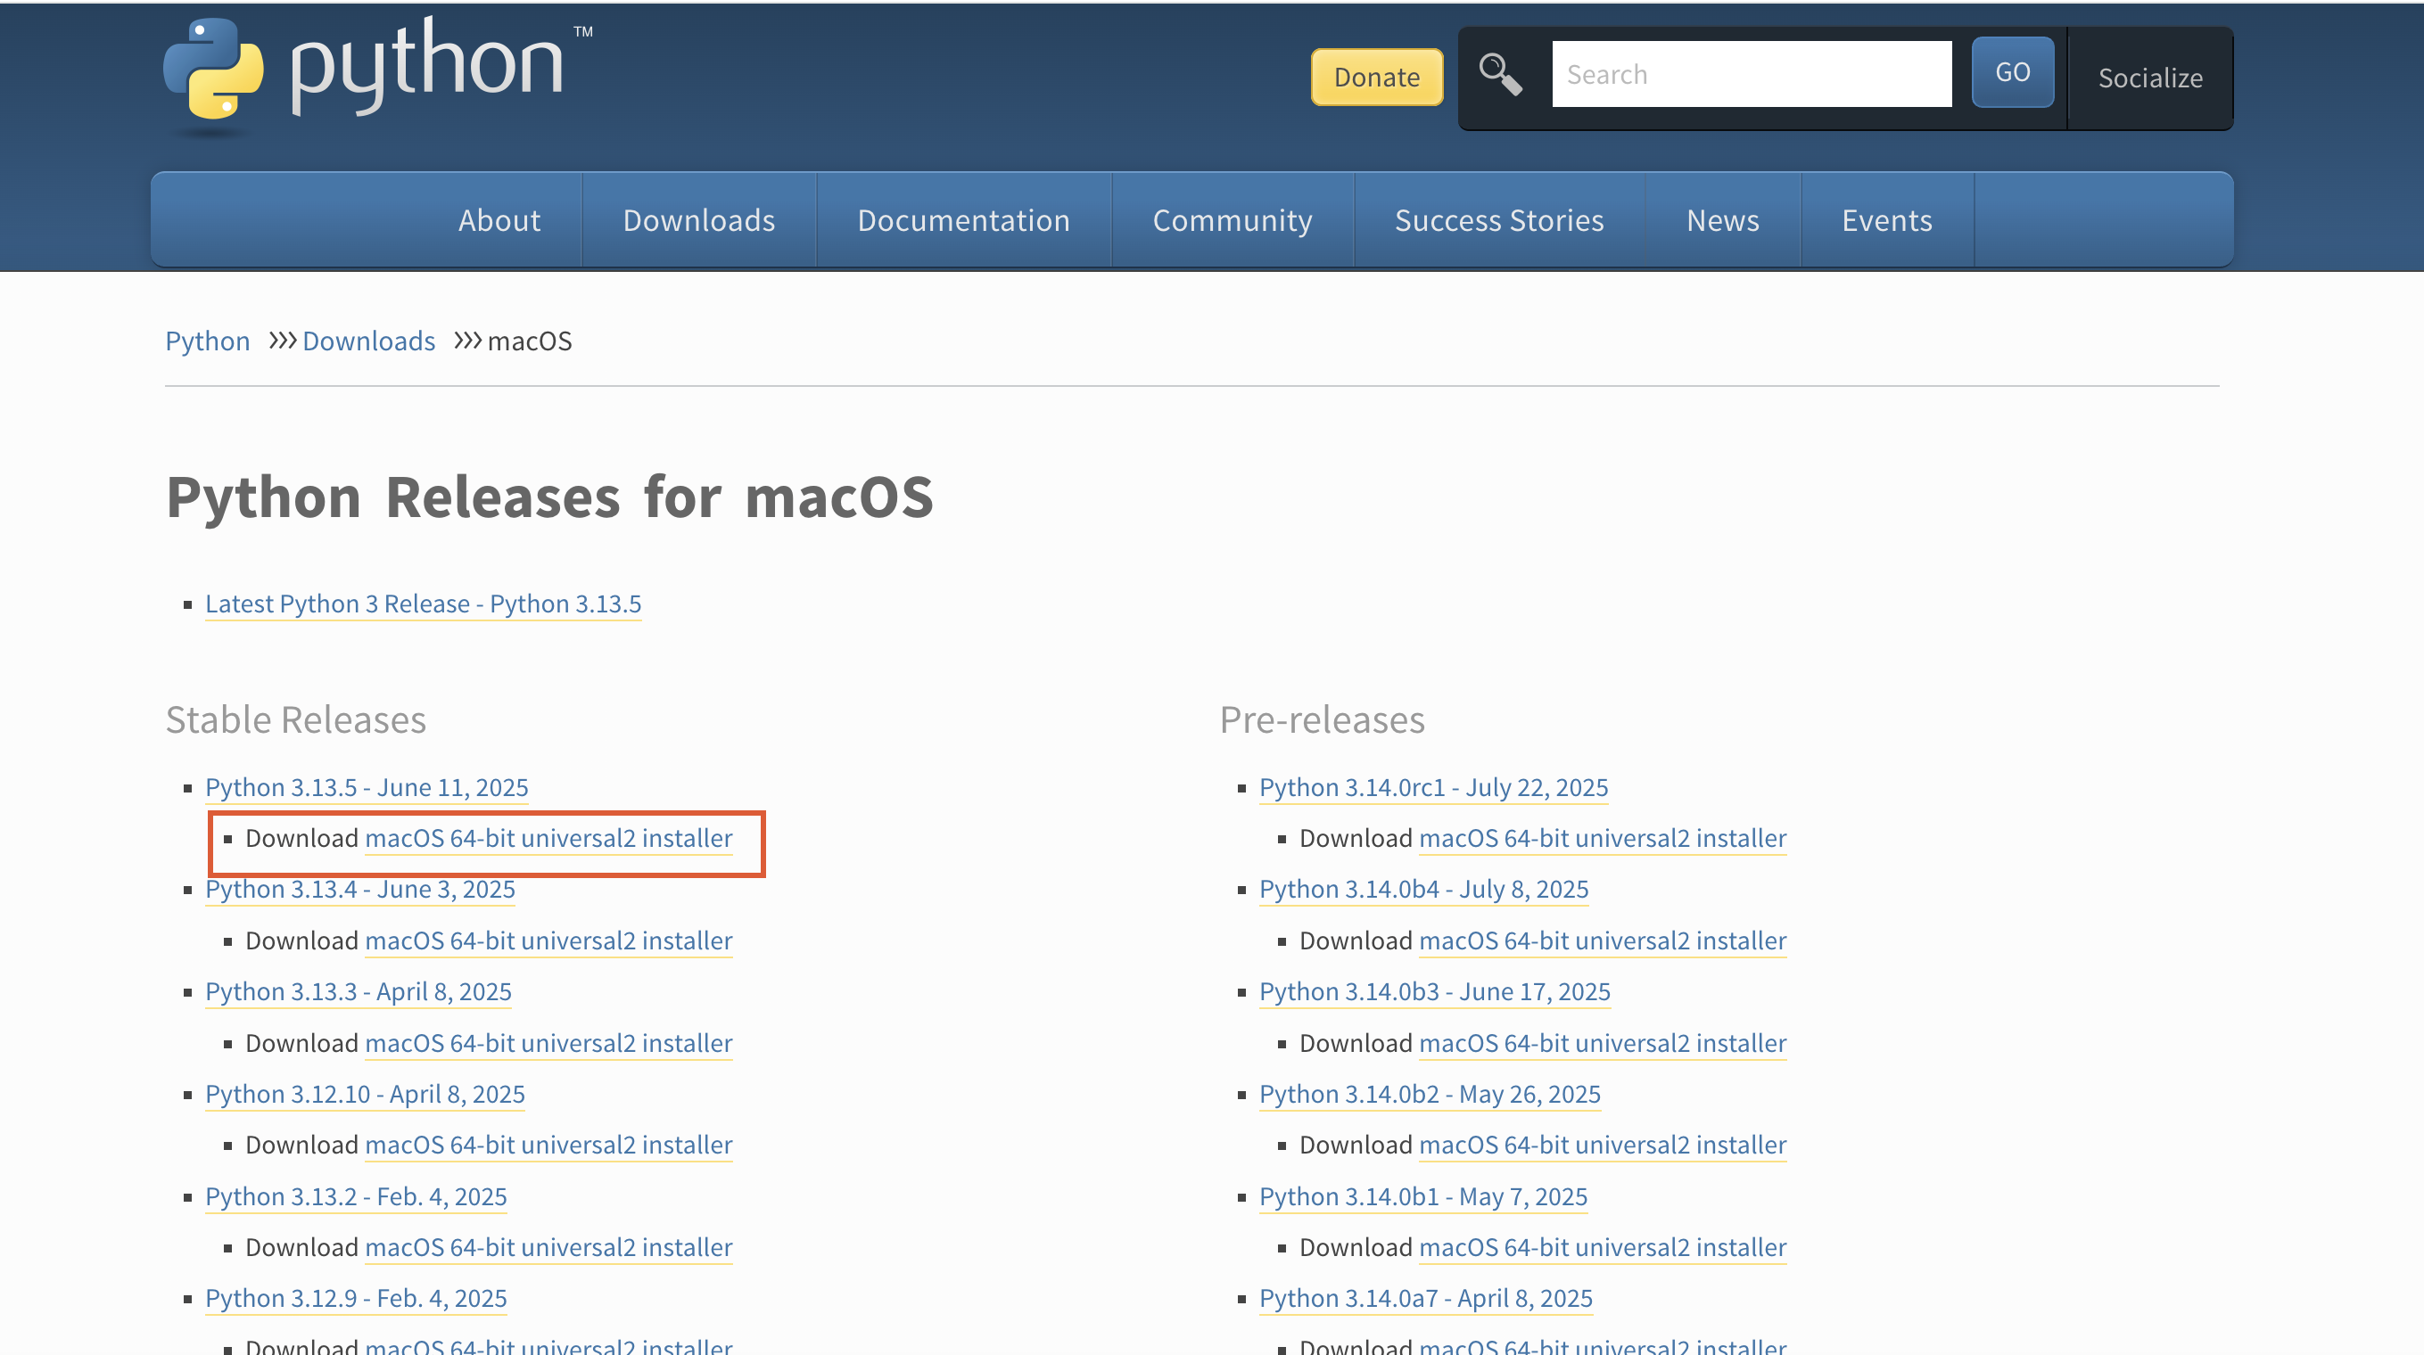The image size is (2424, 1355).
Task: Open Python 3.14.0rc1 July 22 pre-release link
Action: click(x=1434, y=787)
